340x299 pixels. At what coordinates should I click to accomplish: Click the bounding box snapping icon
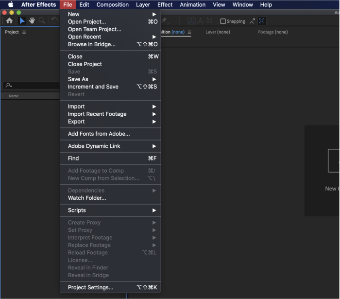point(262,21)
